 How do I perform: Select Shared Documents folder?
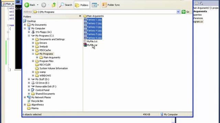[45, 94]
